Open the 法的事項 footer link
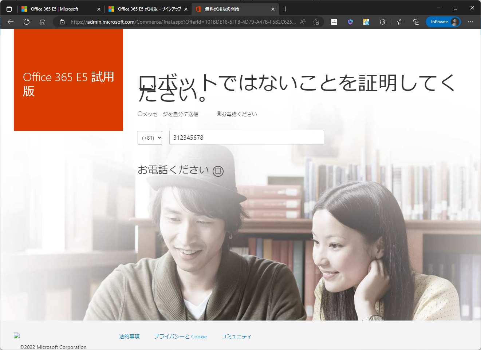481x350 pixels. click(x=129, y=337)
